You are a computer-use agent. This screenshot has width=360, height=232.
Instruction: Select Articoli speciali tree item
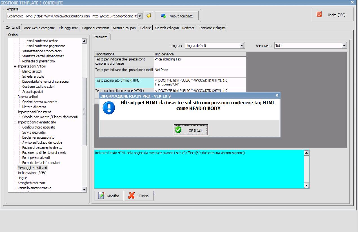click(x=32, y=92)
